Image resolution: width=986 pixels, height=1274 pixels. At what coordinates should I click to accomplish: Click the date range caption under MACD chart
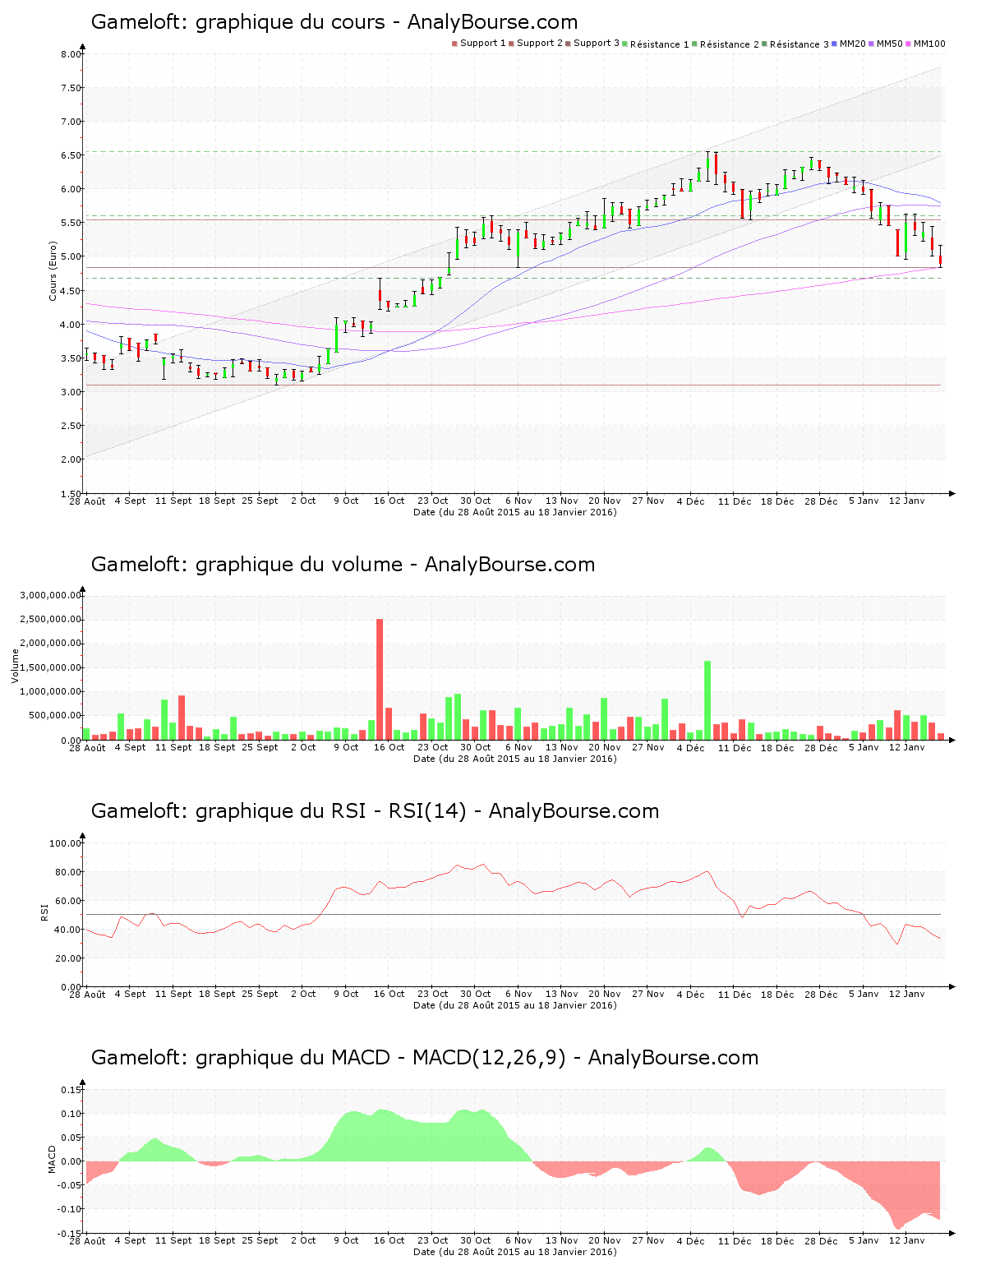(x=515, y=1252)
